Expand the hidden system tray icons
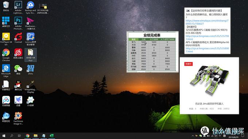 point(193,136)
